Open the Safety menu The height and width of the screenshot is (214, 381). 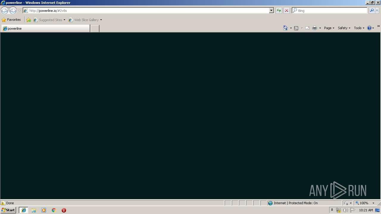344,28
